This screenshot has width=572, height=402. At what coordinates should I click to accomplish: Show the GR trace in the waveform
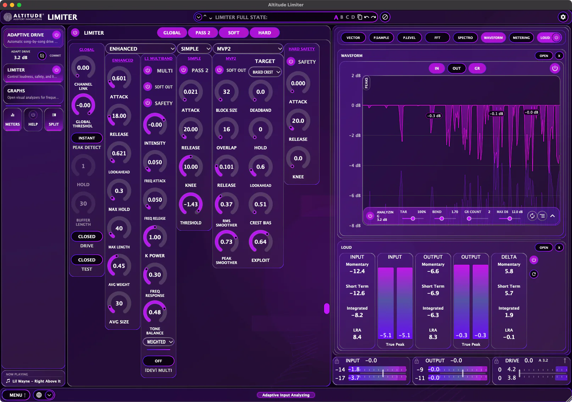tap(477, 68)
